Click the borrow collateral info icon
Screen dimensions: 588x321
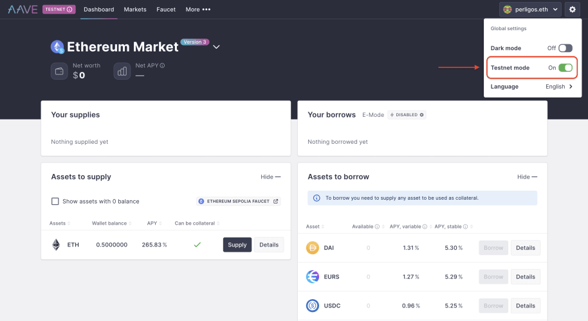(x=317, y=198)
